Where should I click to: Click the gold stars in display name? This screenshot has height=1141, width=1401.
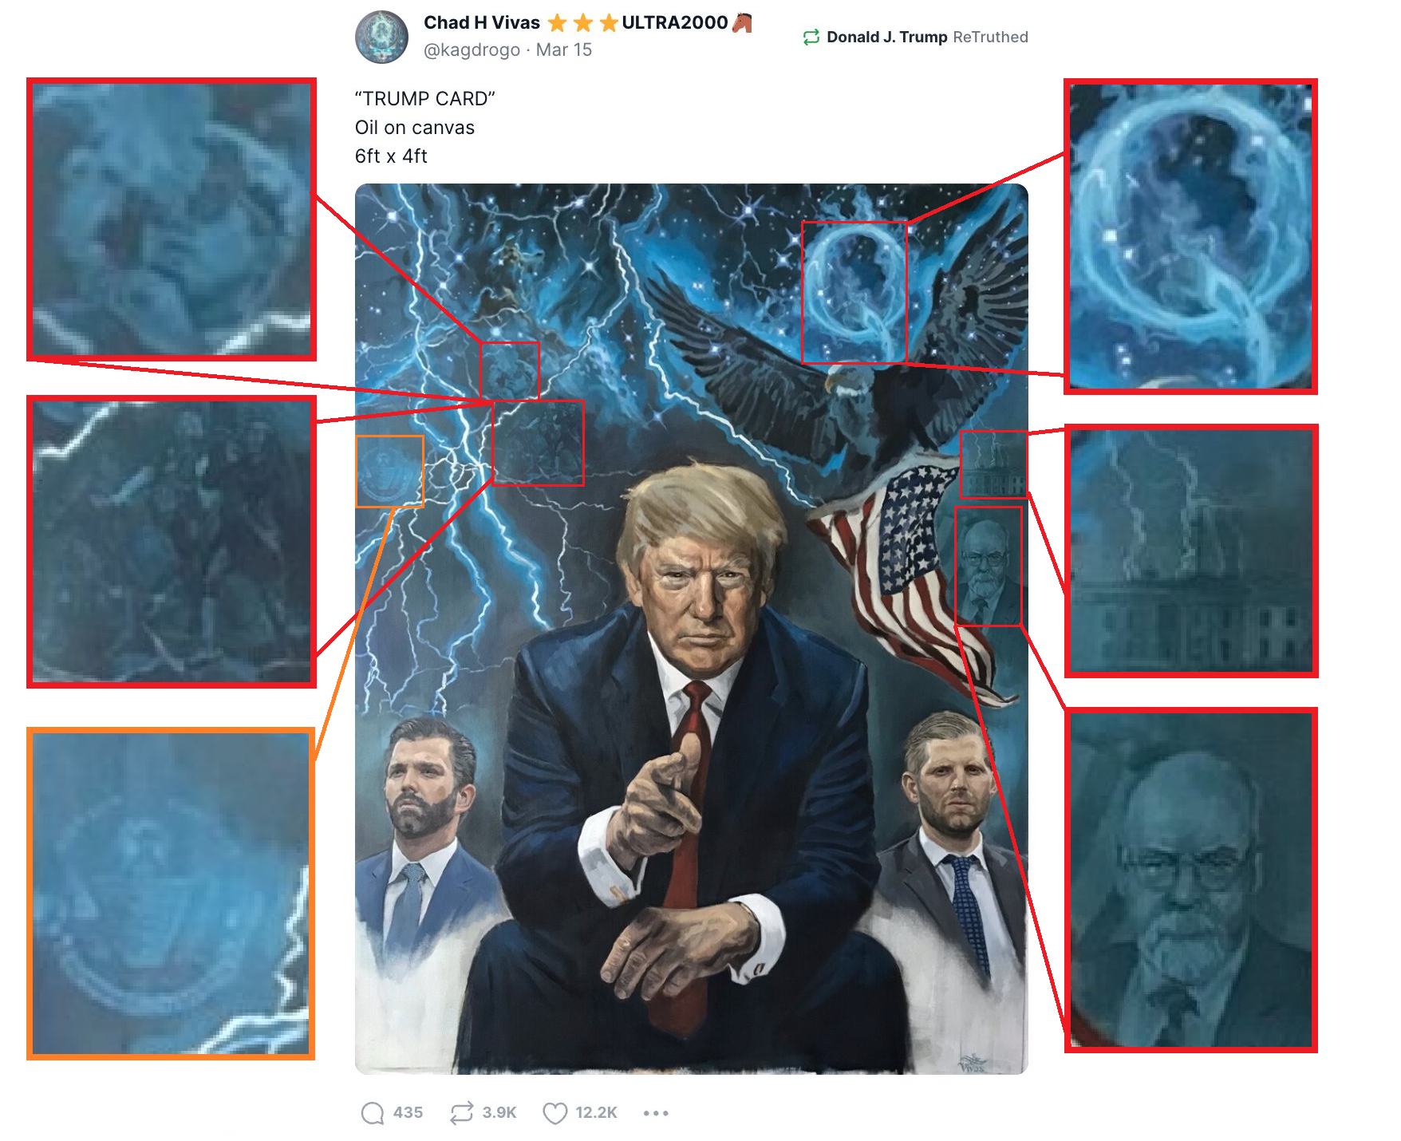tap(583, 22)
